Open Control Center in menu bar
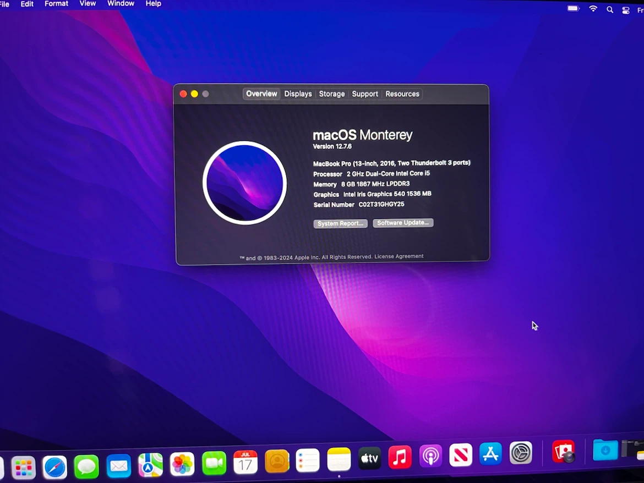The height and width of the screenshot is (483, 644). [625, 10]
